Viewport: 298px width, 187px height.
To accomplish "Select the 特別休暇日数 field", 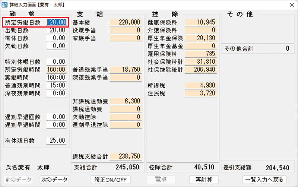I will pos(57,61).
